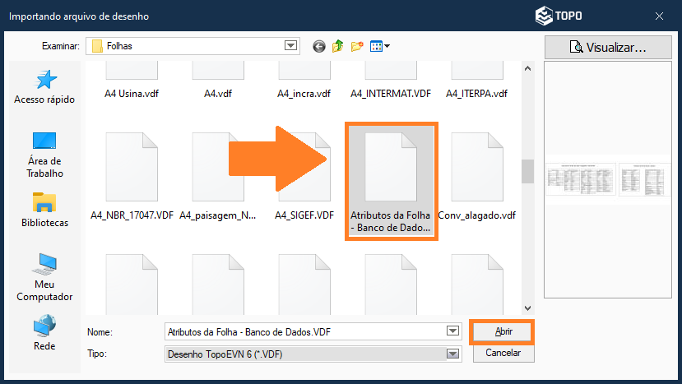Open Rede network location
Image resolution: width=682 pixels, height=384 pixels.
click(44, 333)
